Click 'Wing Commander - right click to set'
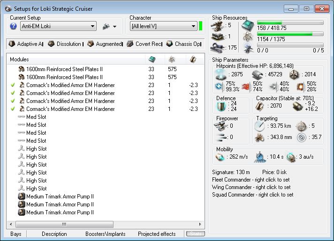 coord(251,187)
